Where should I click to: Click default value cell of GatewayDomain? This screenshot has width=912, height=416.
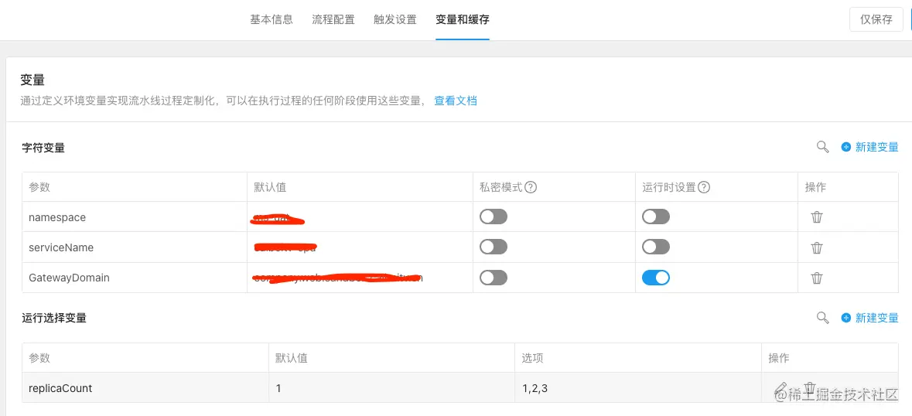[x=360, y=278]
